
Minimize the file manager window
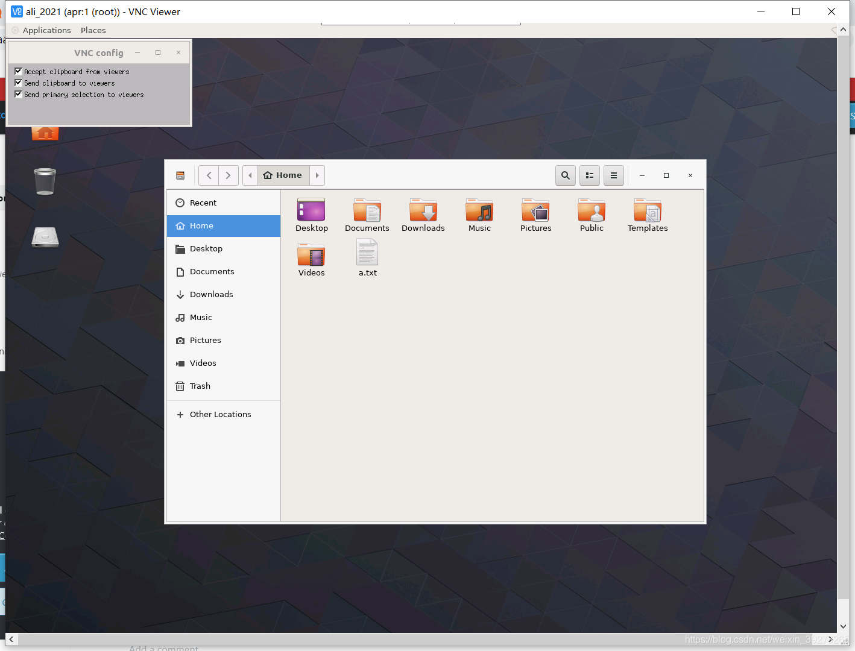coord(642,175)
